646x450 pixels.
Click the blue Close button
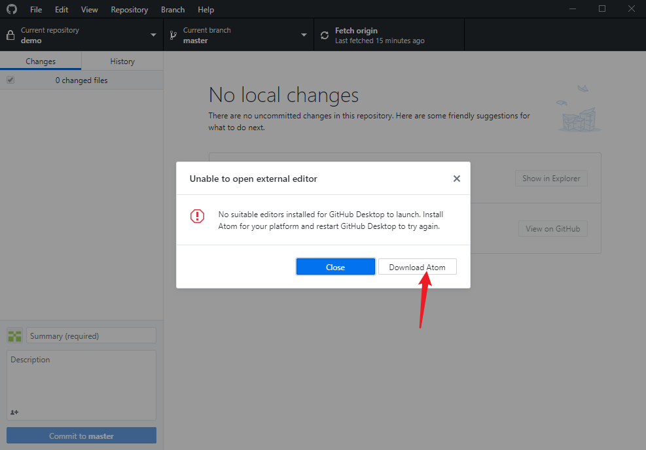[x=336, y=267]
